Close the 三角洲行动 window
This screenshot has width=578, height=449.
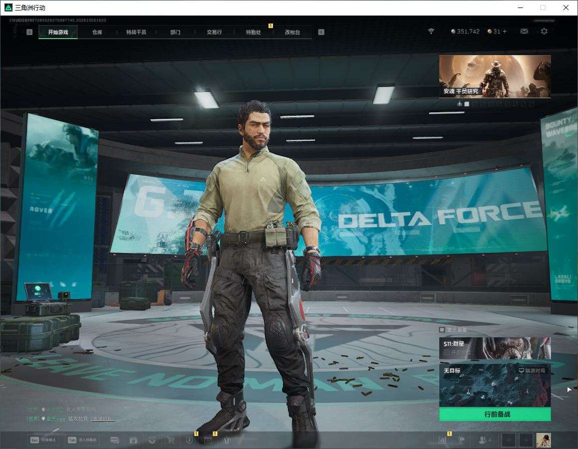point(566,8)
